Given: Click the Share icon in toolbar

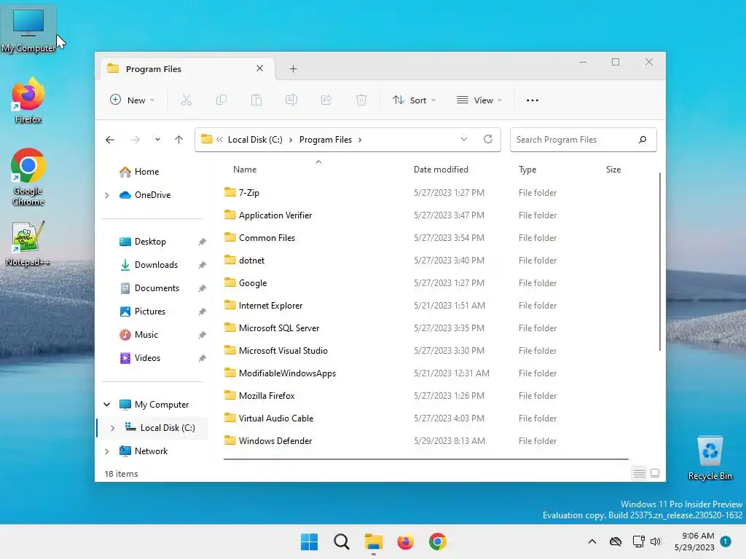Looking at the screenshot, I should point(326,100).
